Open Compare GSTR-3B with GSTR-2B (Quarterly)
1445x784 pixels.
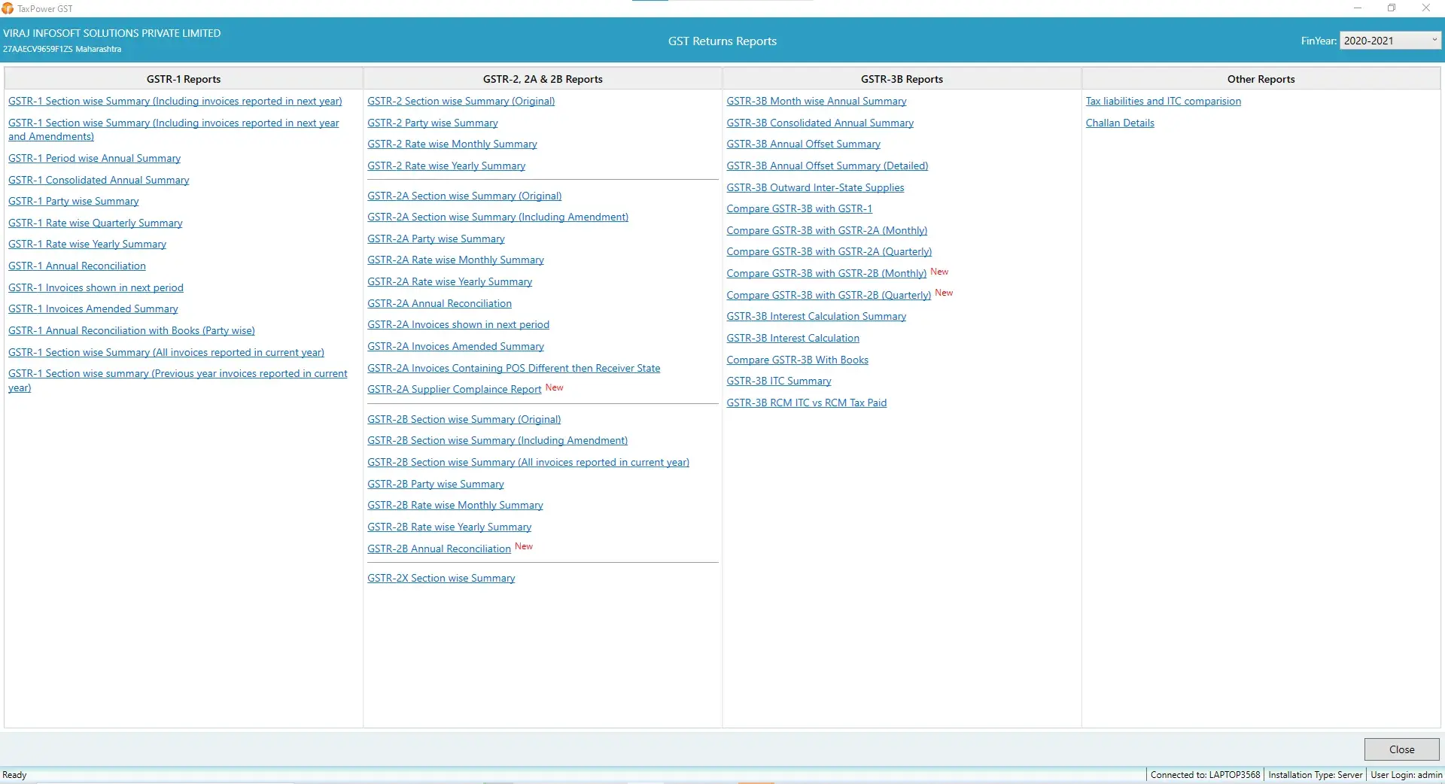829,296
